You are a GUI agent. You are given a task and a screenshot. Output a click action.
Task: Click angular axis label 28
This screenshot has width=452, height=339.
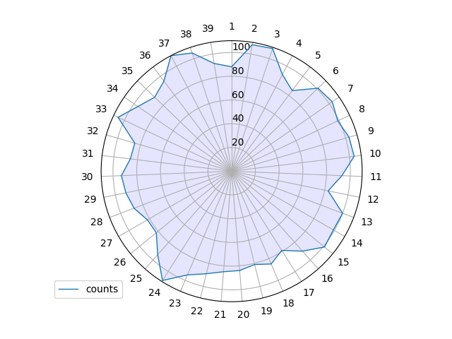coord(96,222)
